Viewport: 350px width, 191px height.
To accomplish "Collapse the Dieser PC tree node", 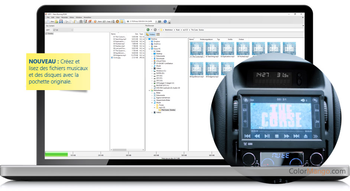I will pos(149,49).
